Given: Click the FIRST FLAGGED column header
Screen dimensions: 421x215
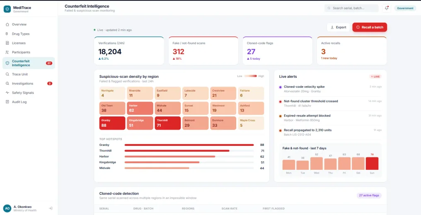Looking at the screenshot, I should 273,208.
